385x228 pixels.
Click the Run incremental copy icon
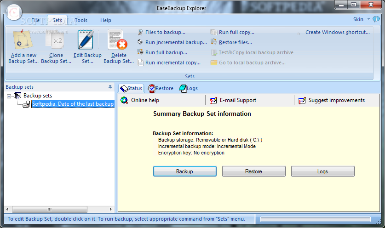click(x=140, y=63)
